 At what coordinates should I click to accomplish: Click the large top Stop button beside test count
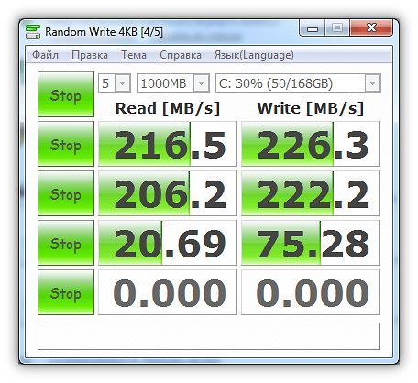pos(66,94)
